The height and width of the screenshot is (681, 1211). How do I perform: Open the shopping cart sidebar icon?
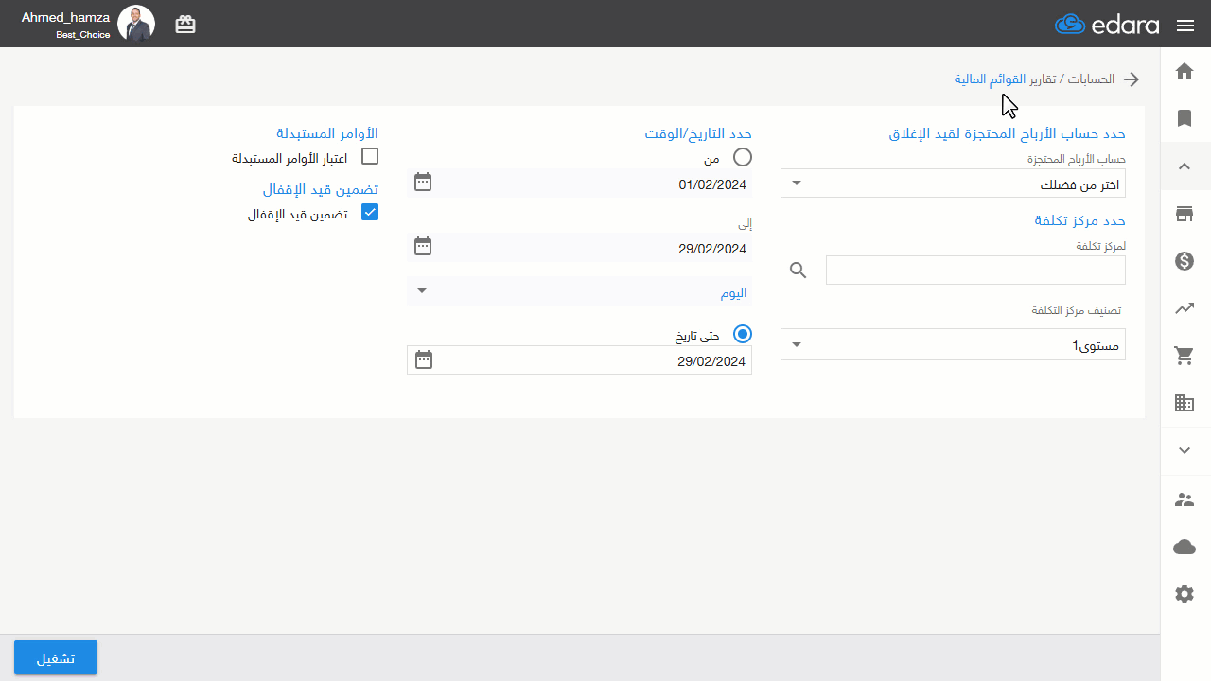point(1185,356)
